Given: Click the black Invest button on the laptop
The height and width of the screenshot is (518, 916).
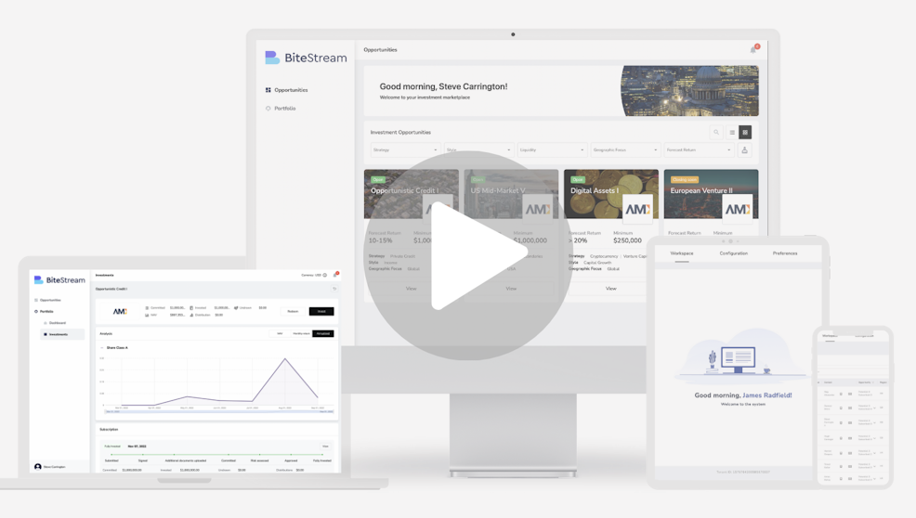Looking at the screenshot, I should coord(321,311).
